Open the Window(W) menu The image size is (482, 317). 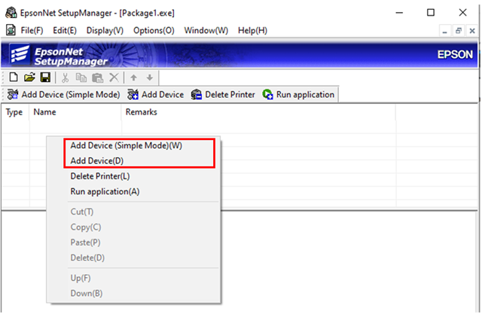tap(206, 30)
